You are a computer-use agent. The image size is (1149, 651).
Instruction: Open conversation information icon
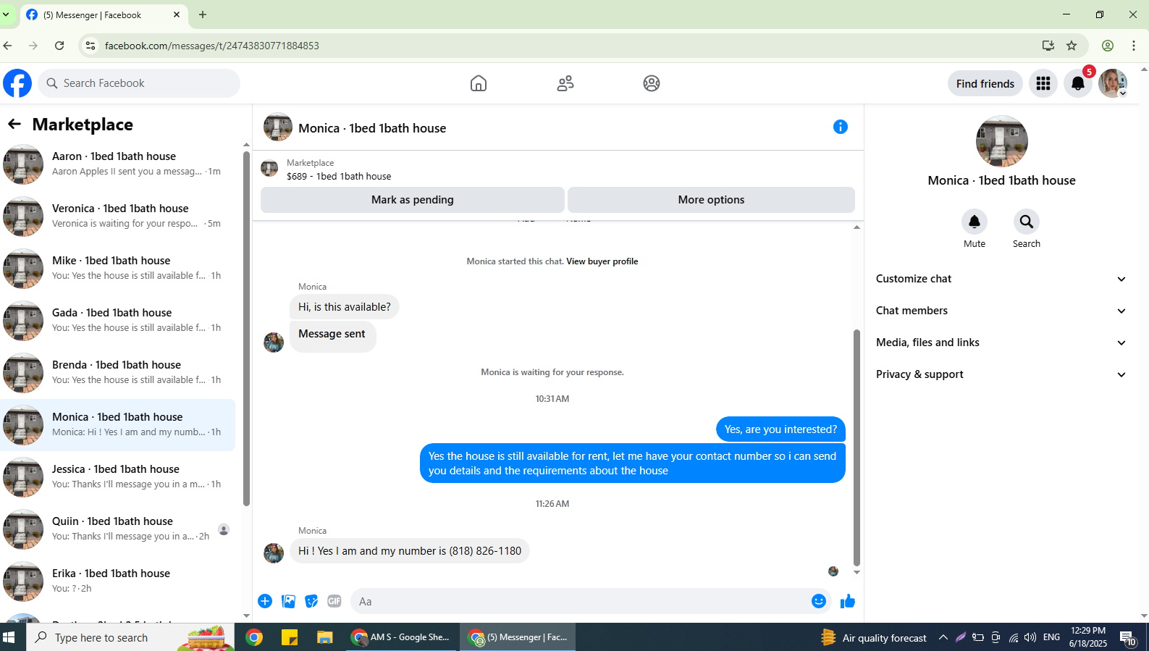pyautogui.click(x=841, y=127)
